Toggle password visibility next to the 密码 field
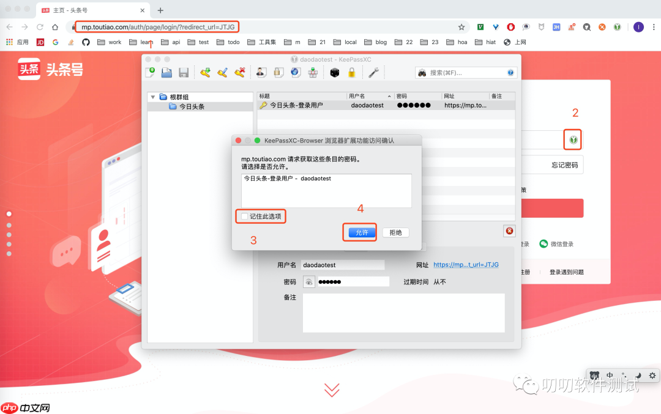 (309, 281)
